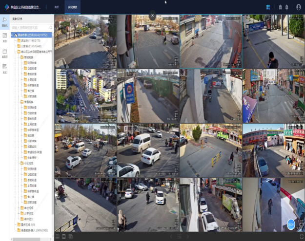The height and width of the screenshot is (241, 305).
Task: Switch to the 首页 home tab
Action: tap(57, 7)
